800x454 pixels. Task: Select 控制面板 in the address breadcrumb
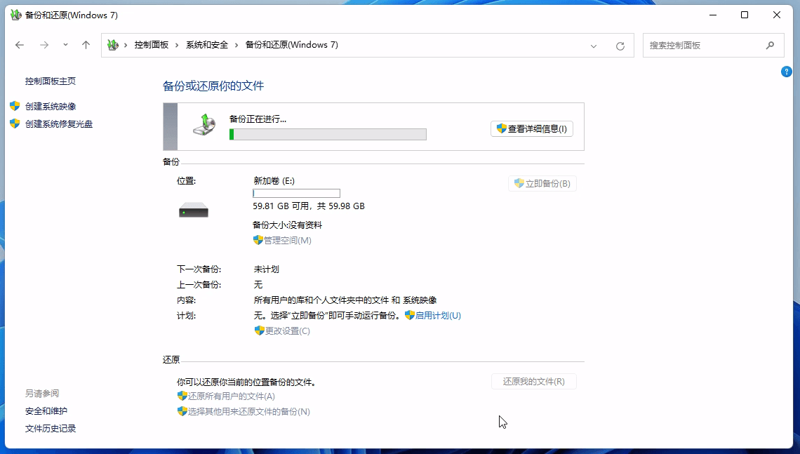152,45
